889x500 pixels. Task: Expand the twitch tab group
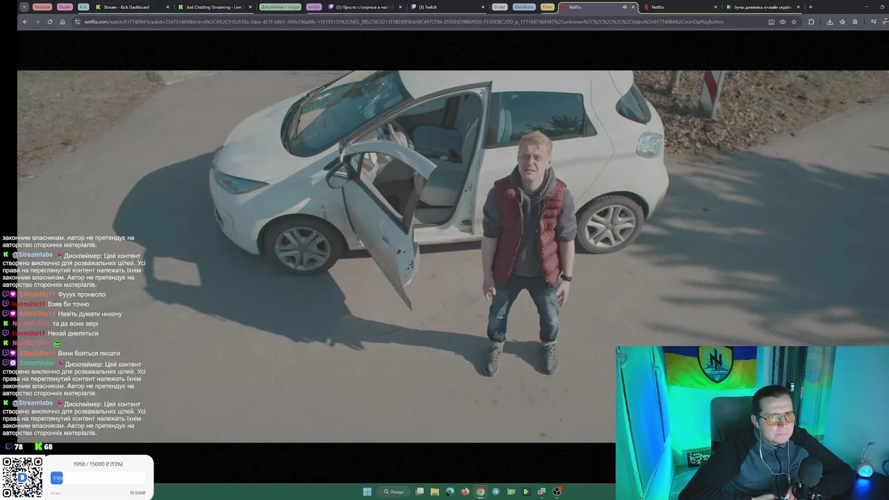(314, 7)
